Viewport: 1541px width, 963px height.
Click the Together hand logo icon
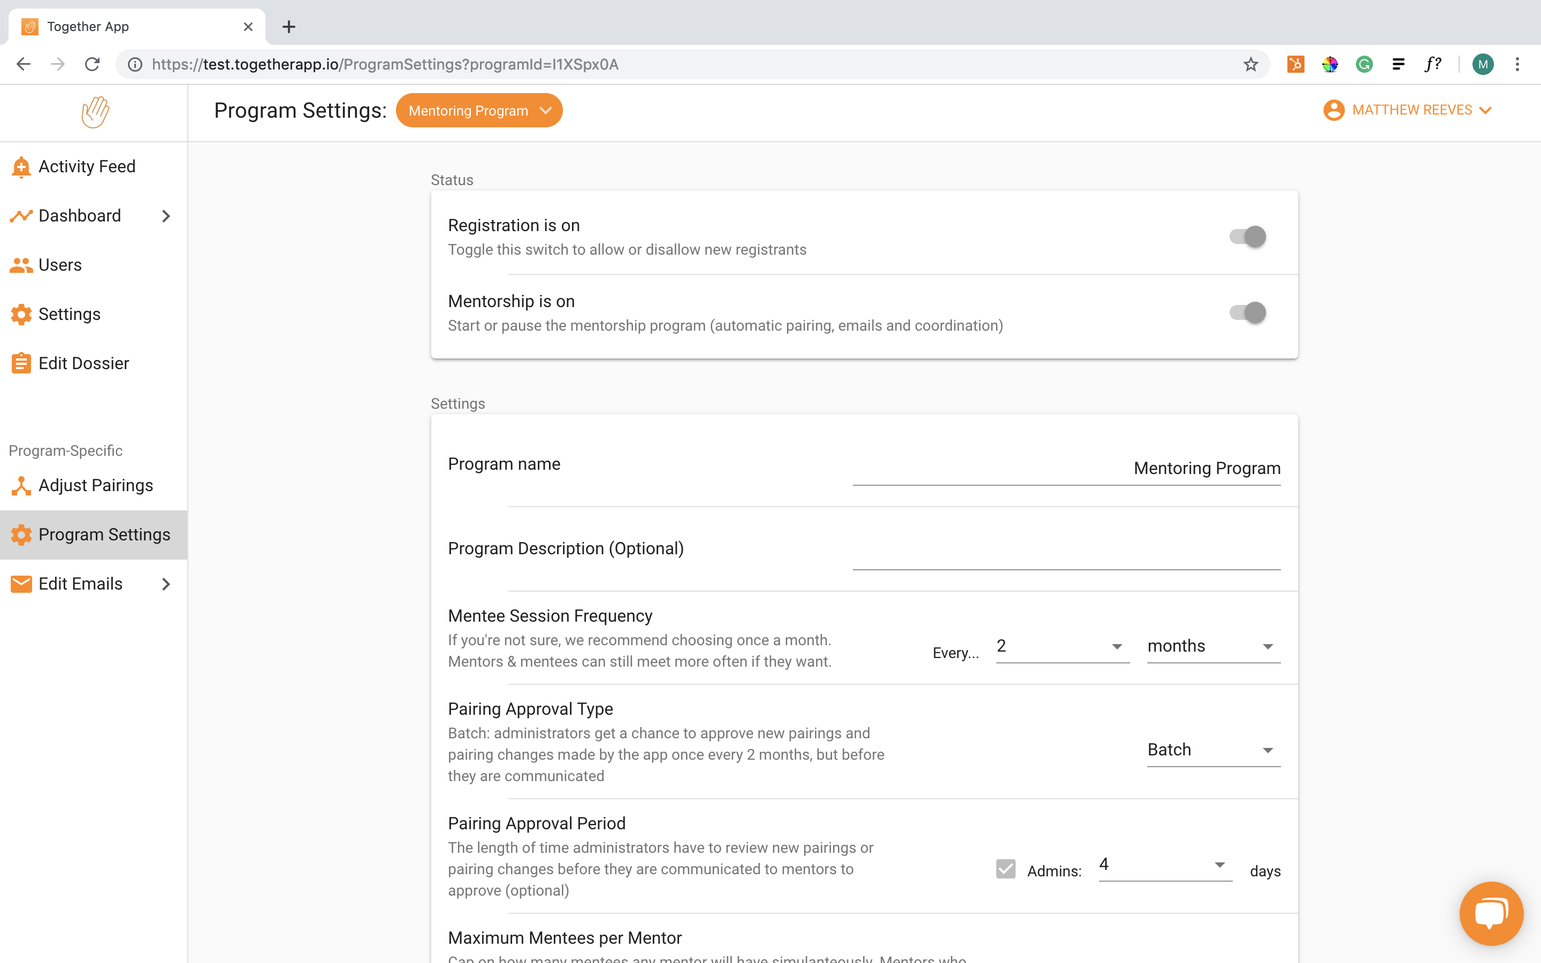tap(95, 112)
